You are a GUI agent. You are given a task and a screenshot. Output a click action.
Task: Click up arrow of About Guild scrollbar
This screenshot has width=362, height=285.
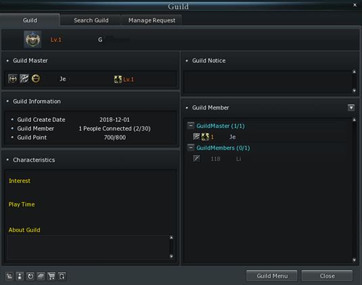point(171,238)
